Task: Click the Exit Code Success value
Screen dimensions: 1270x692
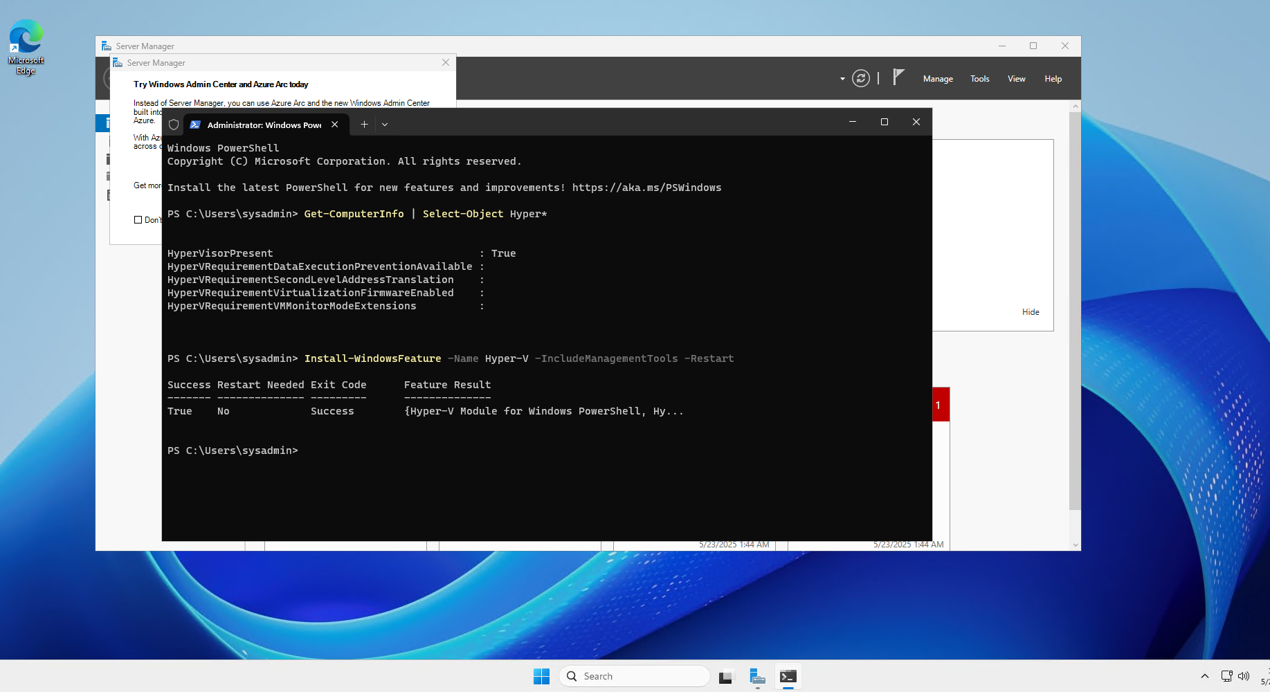Action: coord(332,411)
